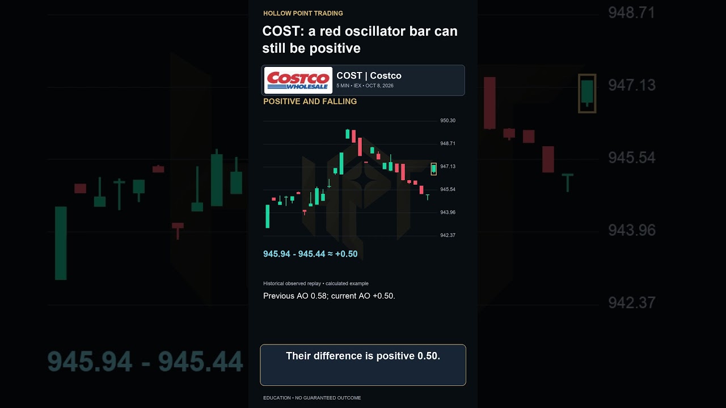726x408 pixels.
Task: Click the boxed green candle in background chart
Action: click(587, 93)
